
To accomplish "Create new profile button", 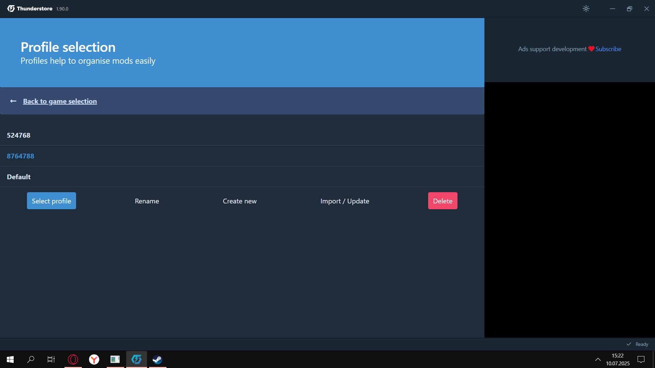I will click(239, 201).
